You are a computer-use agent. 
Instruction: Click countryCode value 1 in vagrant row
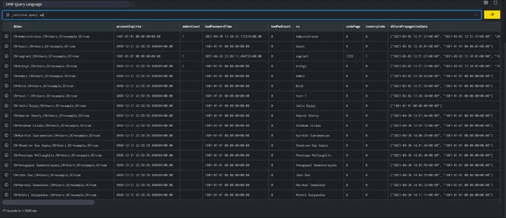[367, 56]
